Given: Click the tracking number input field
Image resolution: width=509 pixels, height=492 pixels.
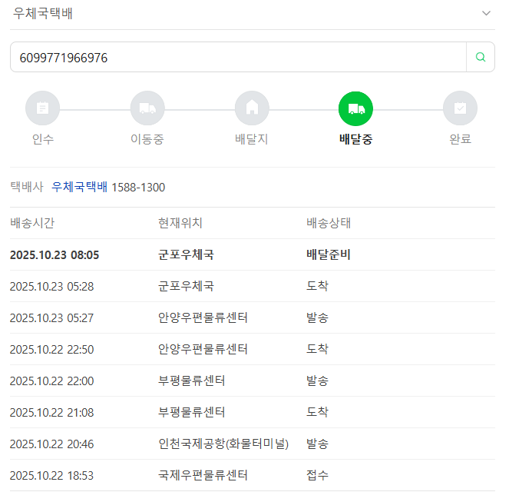Looking at the screenshot, I should pos(238,57).
